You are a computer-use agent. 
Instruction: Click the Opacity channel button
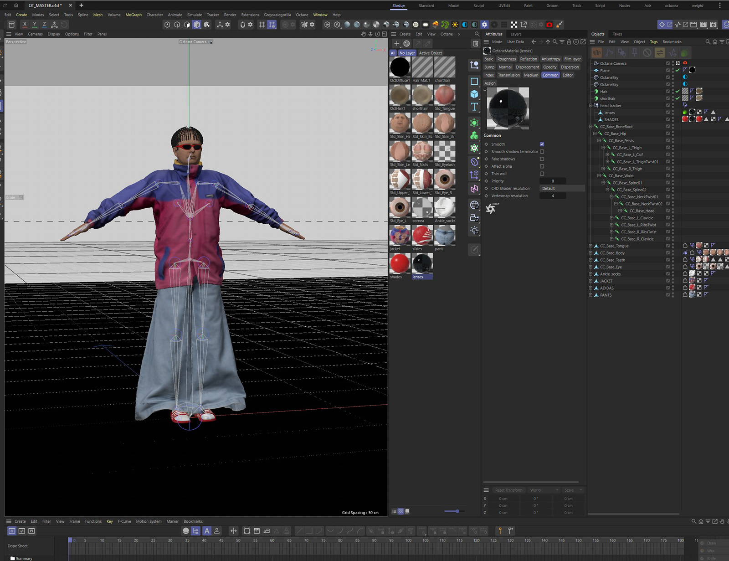550,67
